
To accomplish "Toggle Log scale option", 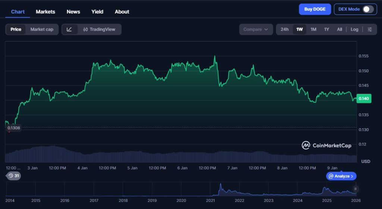I will pyautogui.click(x=354, y=29).
